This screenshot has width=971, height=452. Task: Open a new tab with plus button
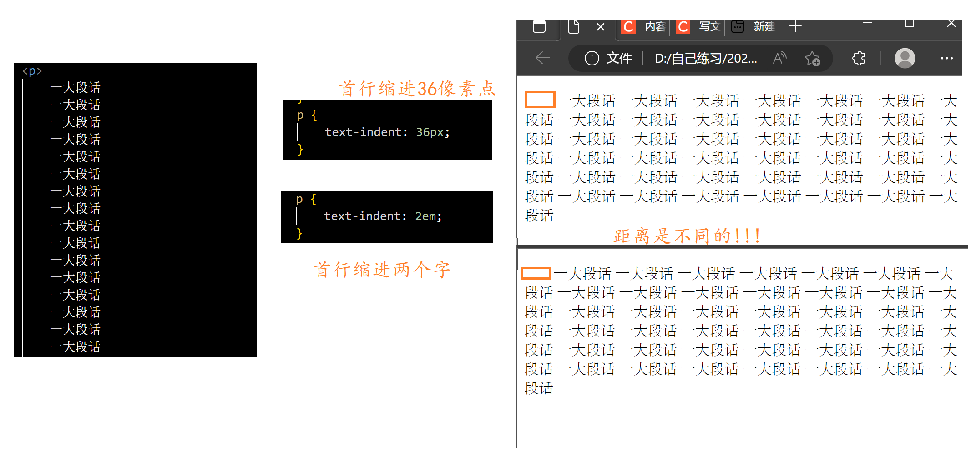click(x=795, y=26)
